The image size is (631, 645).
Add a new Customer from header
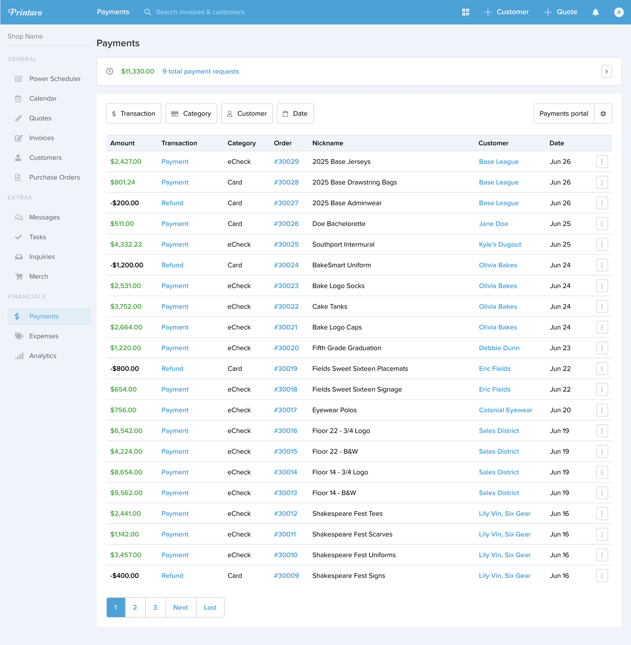tap(507, 12)
